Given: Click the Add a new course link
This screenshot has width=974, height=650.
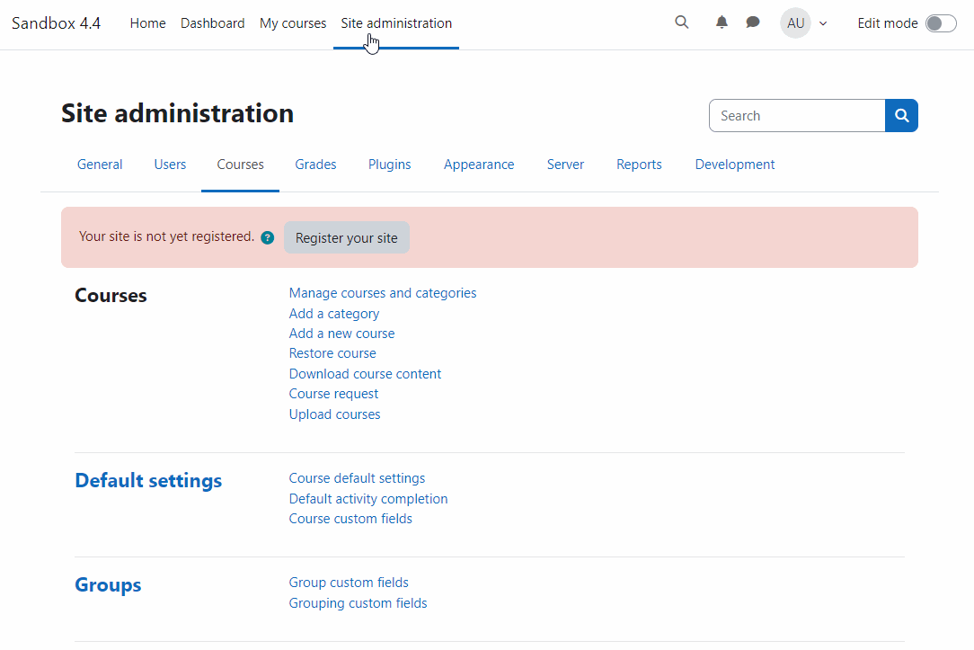Looking at the screenshot, I should (x=341, y=334).
